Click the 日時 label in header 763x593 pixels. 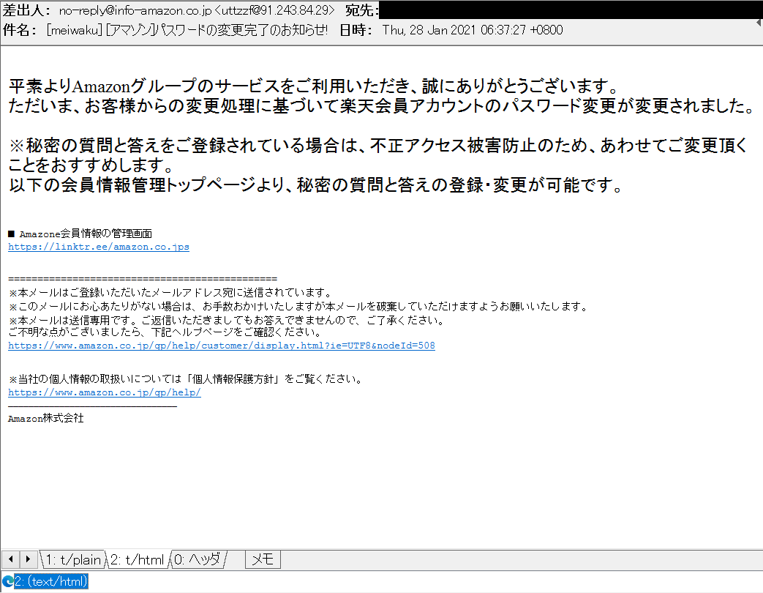click(x=356, y=30)
